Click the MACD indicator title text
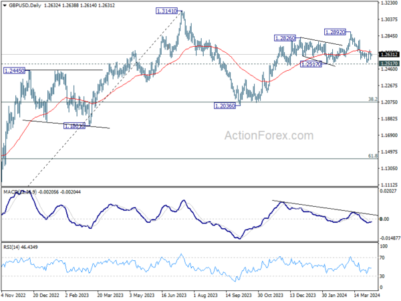Image resolution: width=401 pixels, height=301 pixels. point(42,192)
